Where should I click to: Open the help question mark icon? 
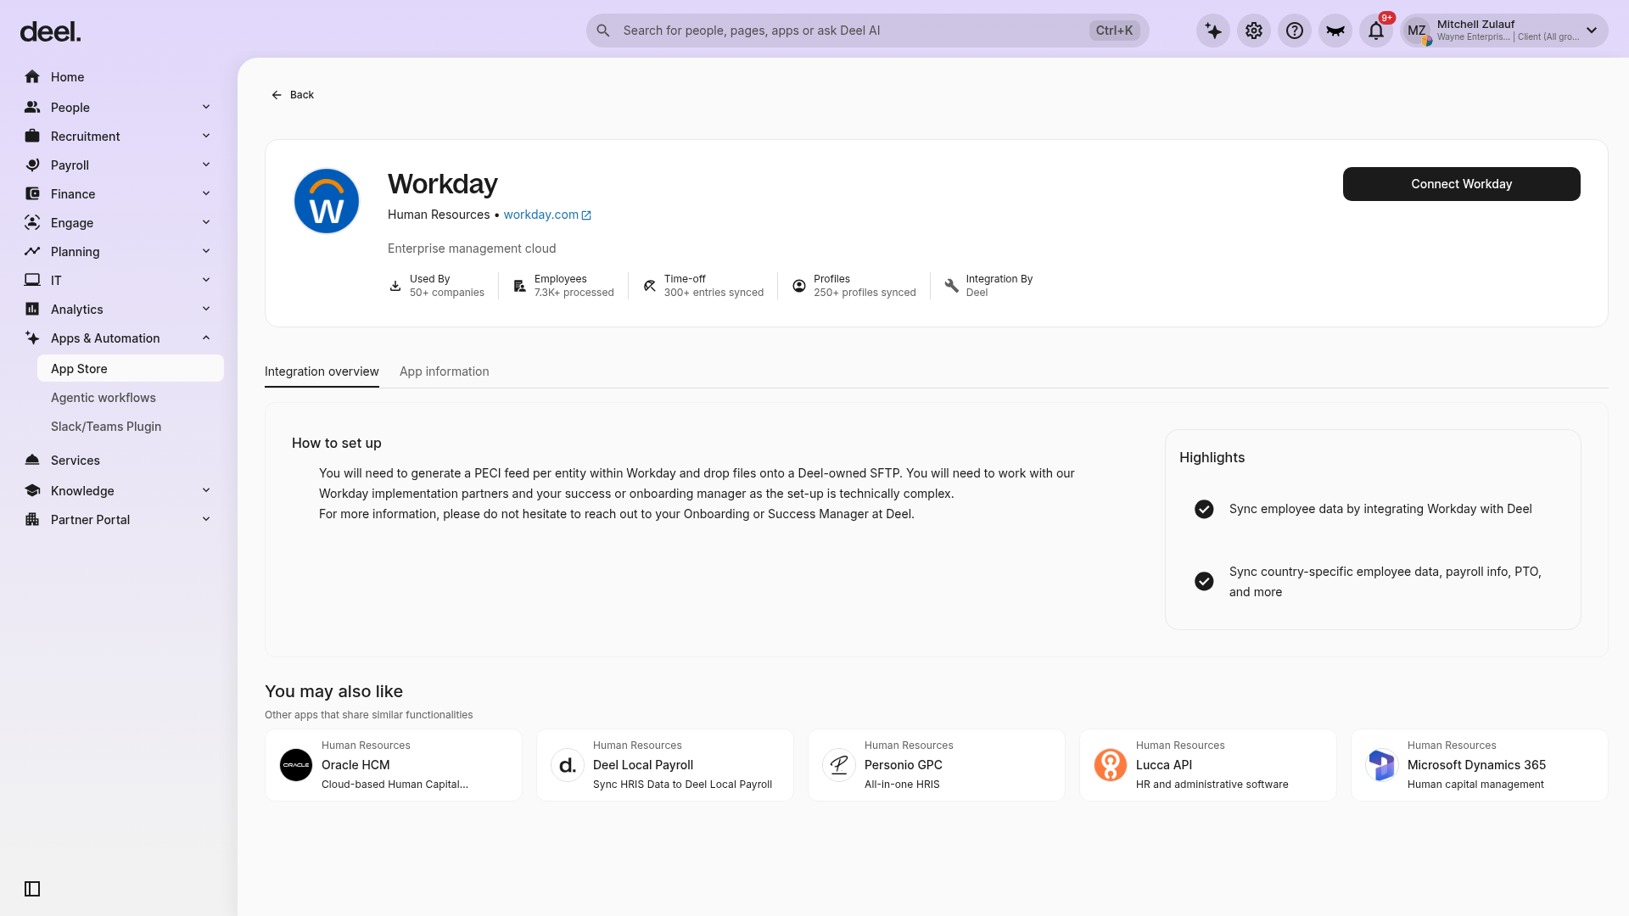[x=1295, y=31]
